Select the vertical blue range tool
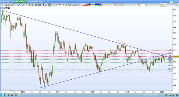The width and height of the screenshot is (179, 97). point(80,5)
